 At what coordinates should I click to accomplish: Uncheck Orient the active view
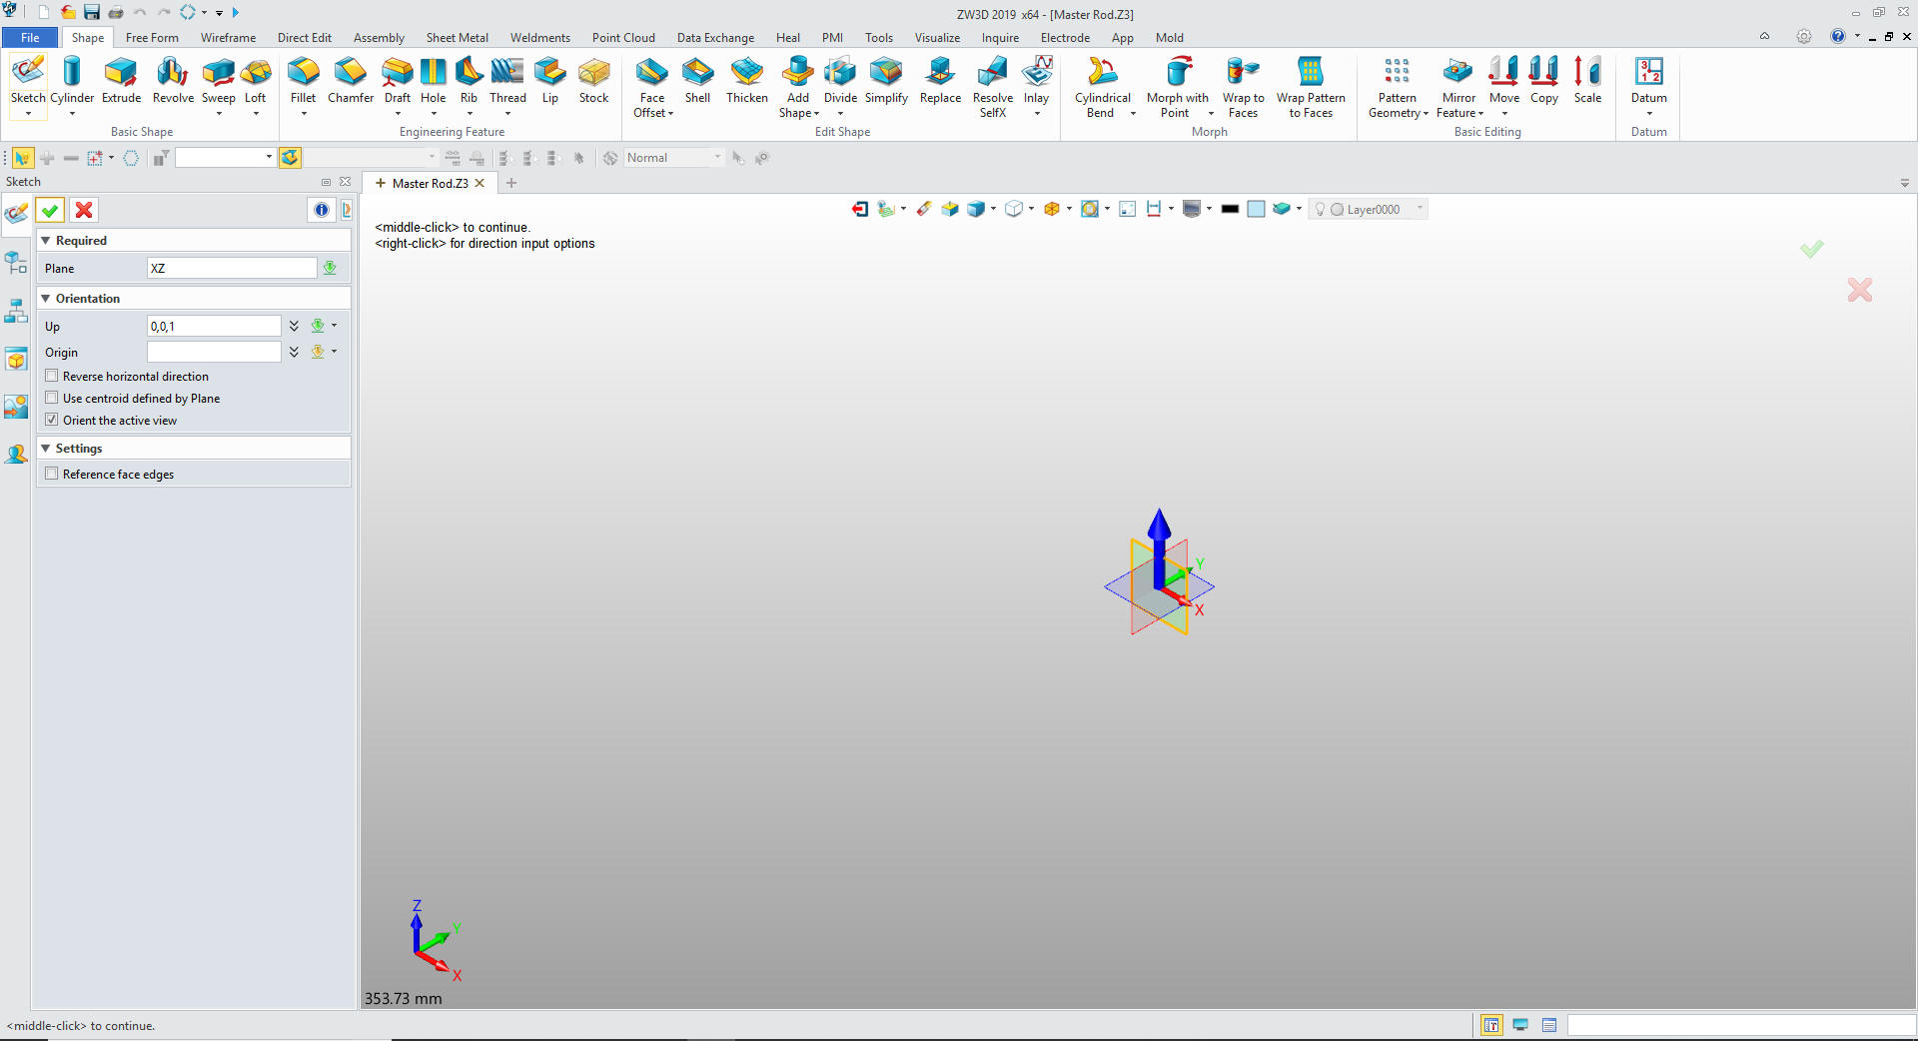click(52, 420)
